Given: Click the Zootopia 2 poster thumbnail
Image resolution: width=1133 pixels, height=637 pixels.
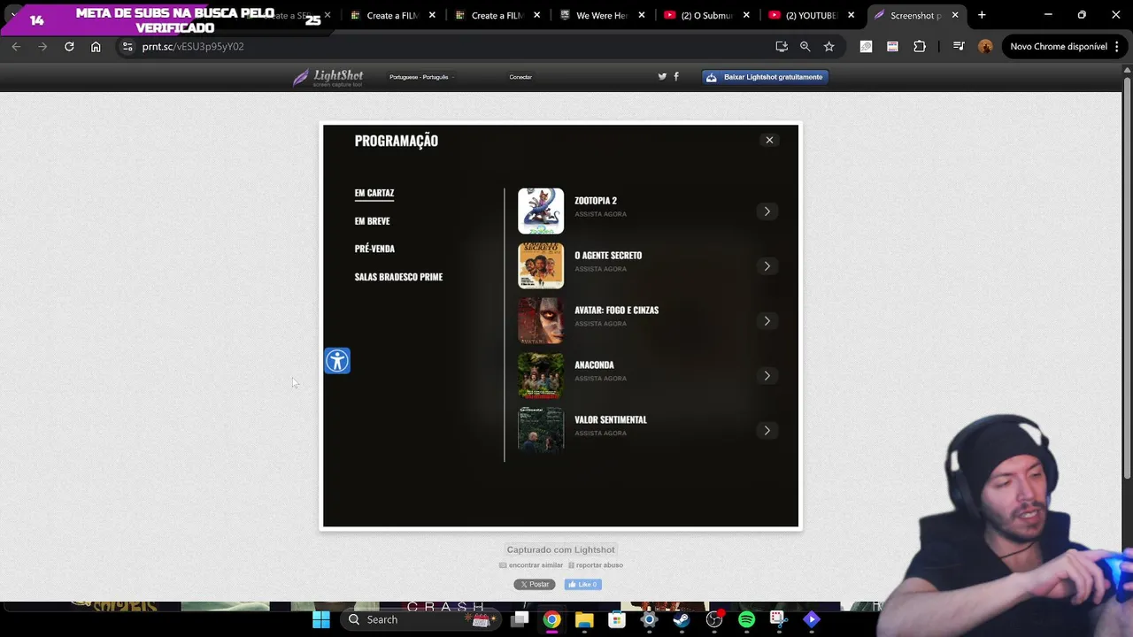Looking at the screenshot, I should pyautogui.click(x=541, y=211).
